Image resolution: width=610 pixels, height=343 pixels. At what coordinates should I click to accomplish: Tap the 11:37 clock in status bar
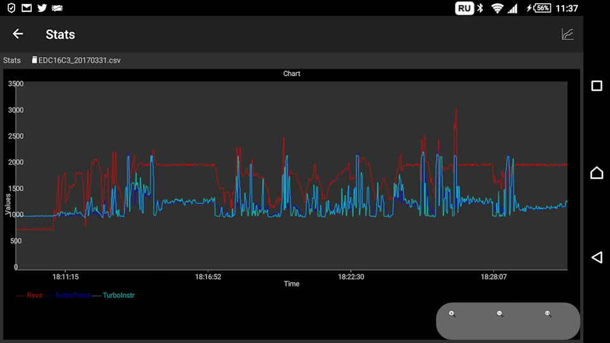pos(567,8)
